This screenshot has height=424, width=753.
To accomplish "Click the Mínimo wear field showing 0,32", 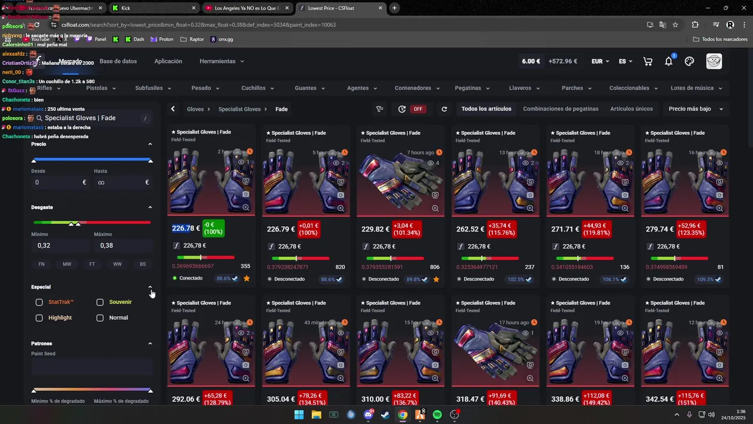I will 61,246.
